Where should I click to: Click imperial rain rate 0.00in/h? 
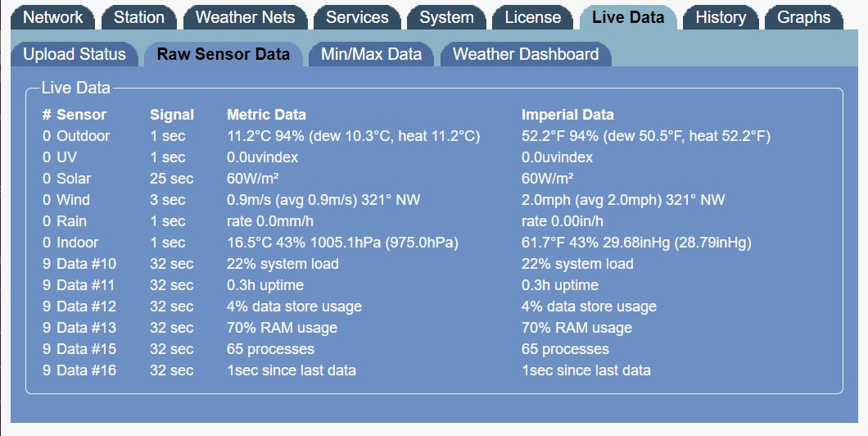pos(563,221)
